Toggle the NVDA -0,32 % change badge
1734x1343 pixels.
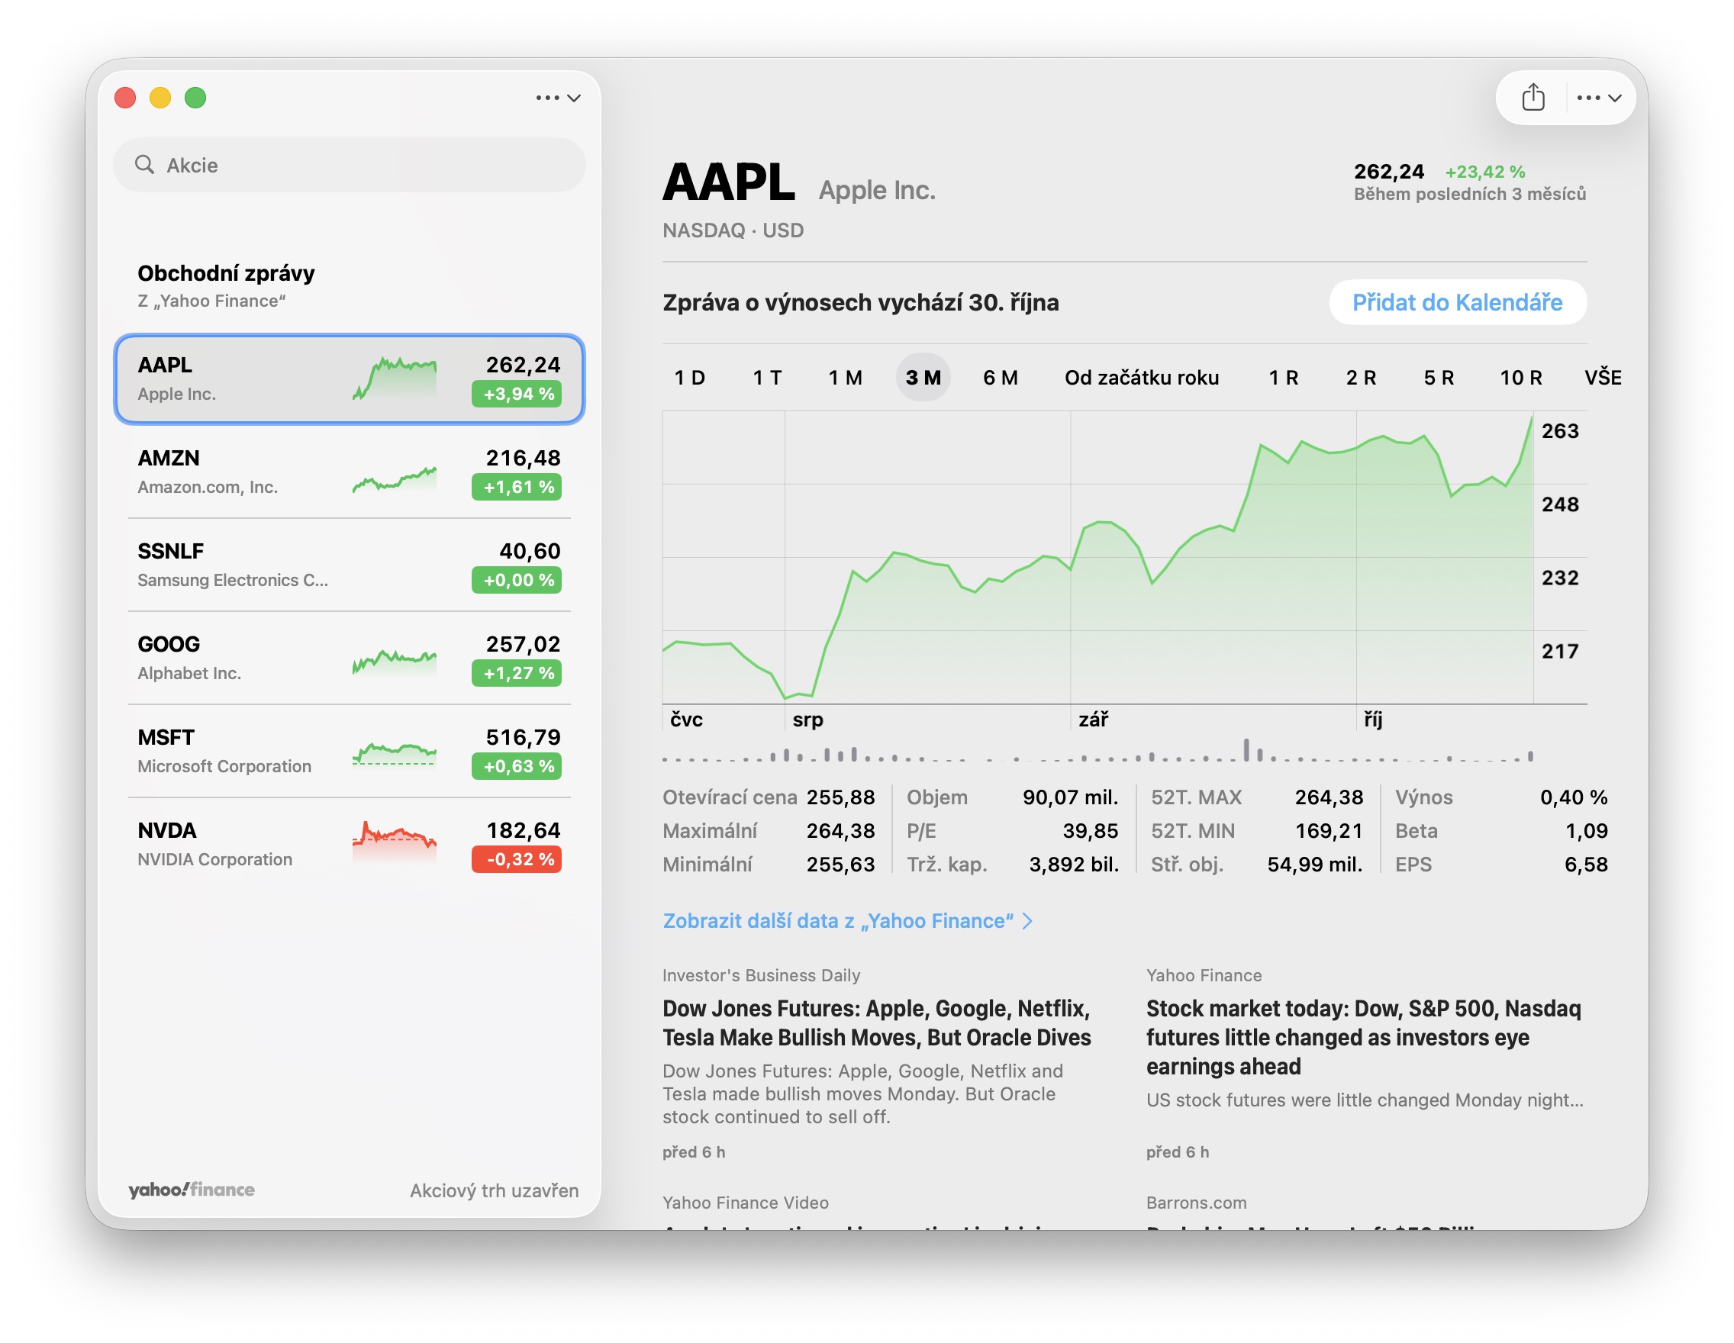(x=517, y=858)
